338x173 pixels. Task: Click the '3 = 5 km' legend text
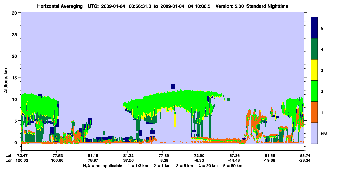[185, 166]
